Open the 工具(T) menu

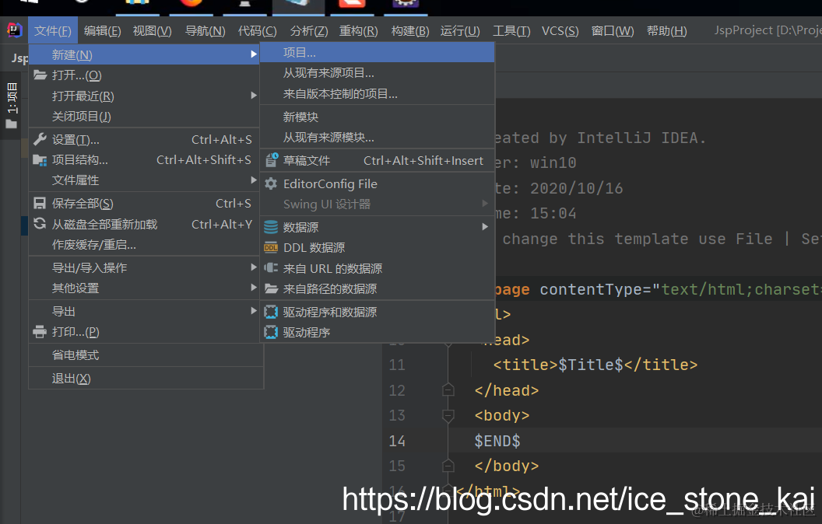[511, 31]
